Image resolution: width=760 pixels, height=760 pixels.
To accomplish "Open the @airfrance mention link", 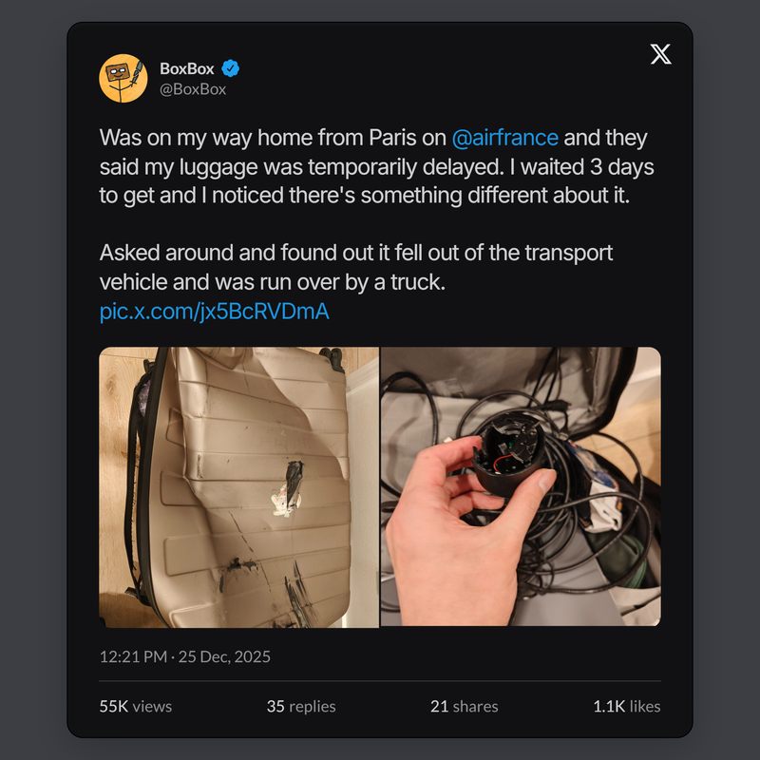I will [504, 138].
